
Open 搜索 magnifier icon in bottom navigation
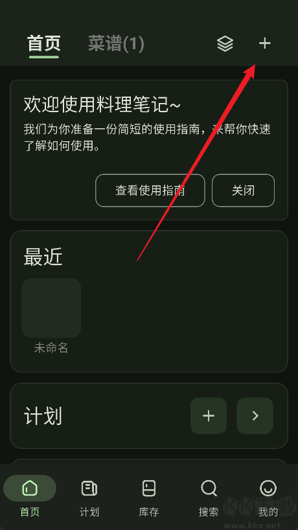[209, 489]
